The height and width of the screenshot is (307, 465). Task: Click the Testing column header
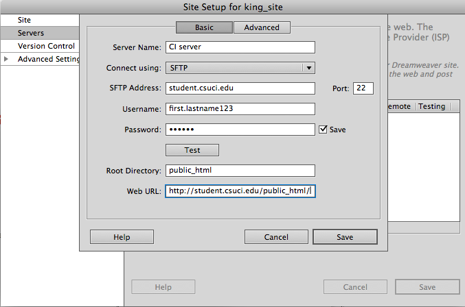coord(432,106)
